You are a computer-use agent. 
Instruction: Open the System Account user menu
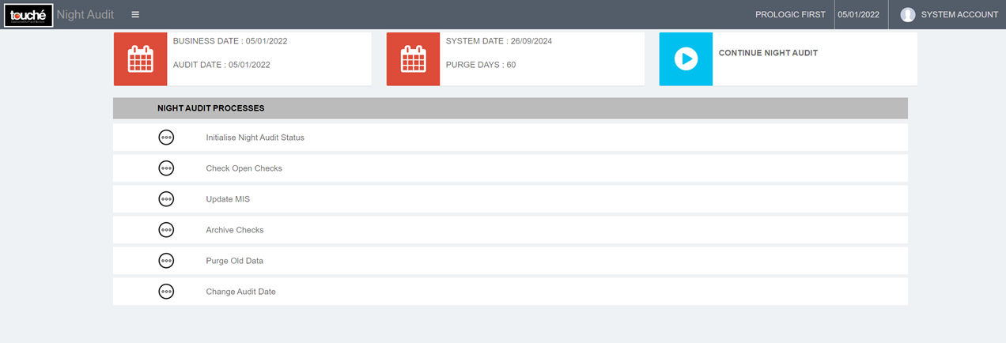pos(959,14)
